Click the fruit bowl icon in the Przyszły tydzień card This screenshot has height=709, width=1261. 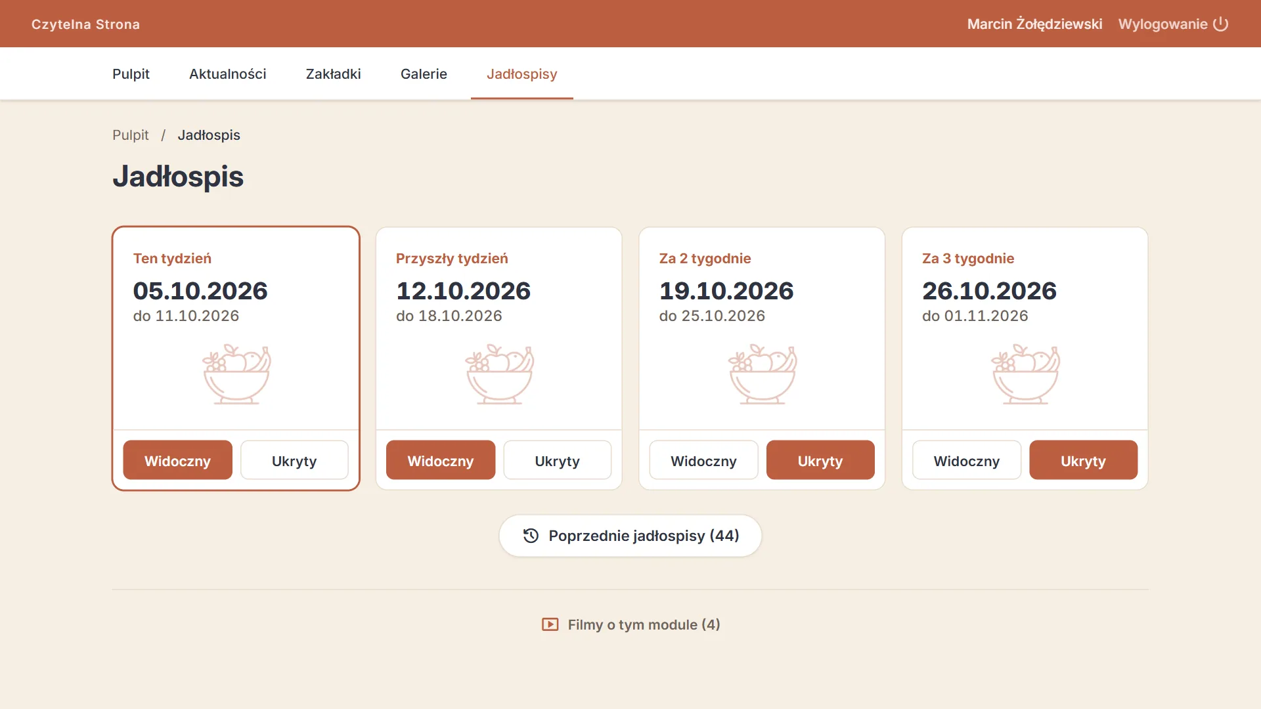tap(500, 374)
